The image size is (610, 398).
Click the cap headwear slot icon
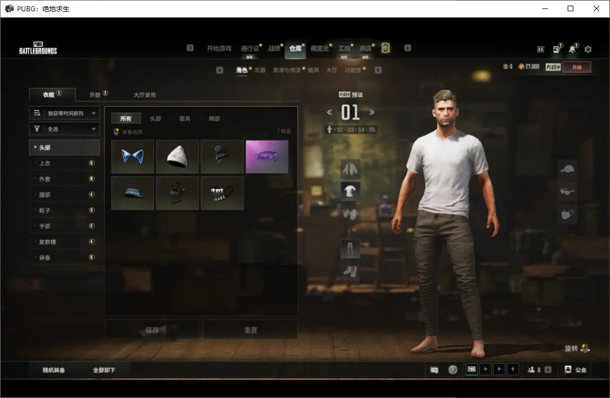(567, 169)
